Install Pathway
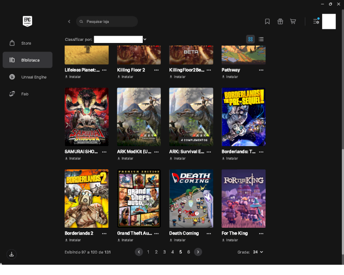The height and width of the screenshot is (275, 344). 230,77
